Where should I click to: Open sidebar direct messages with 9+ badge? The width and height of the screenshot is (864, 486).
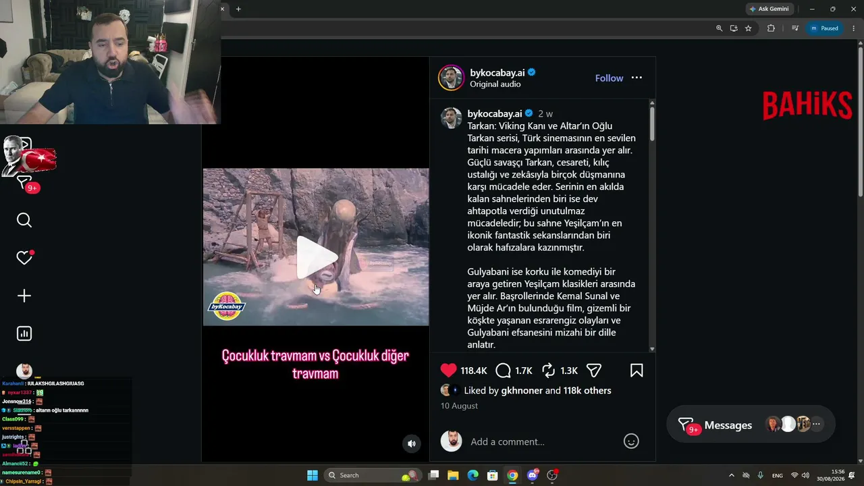(26, 184)
